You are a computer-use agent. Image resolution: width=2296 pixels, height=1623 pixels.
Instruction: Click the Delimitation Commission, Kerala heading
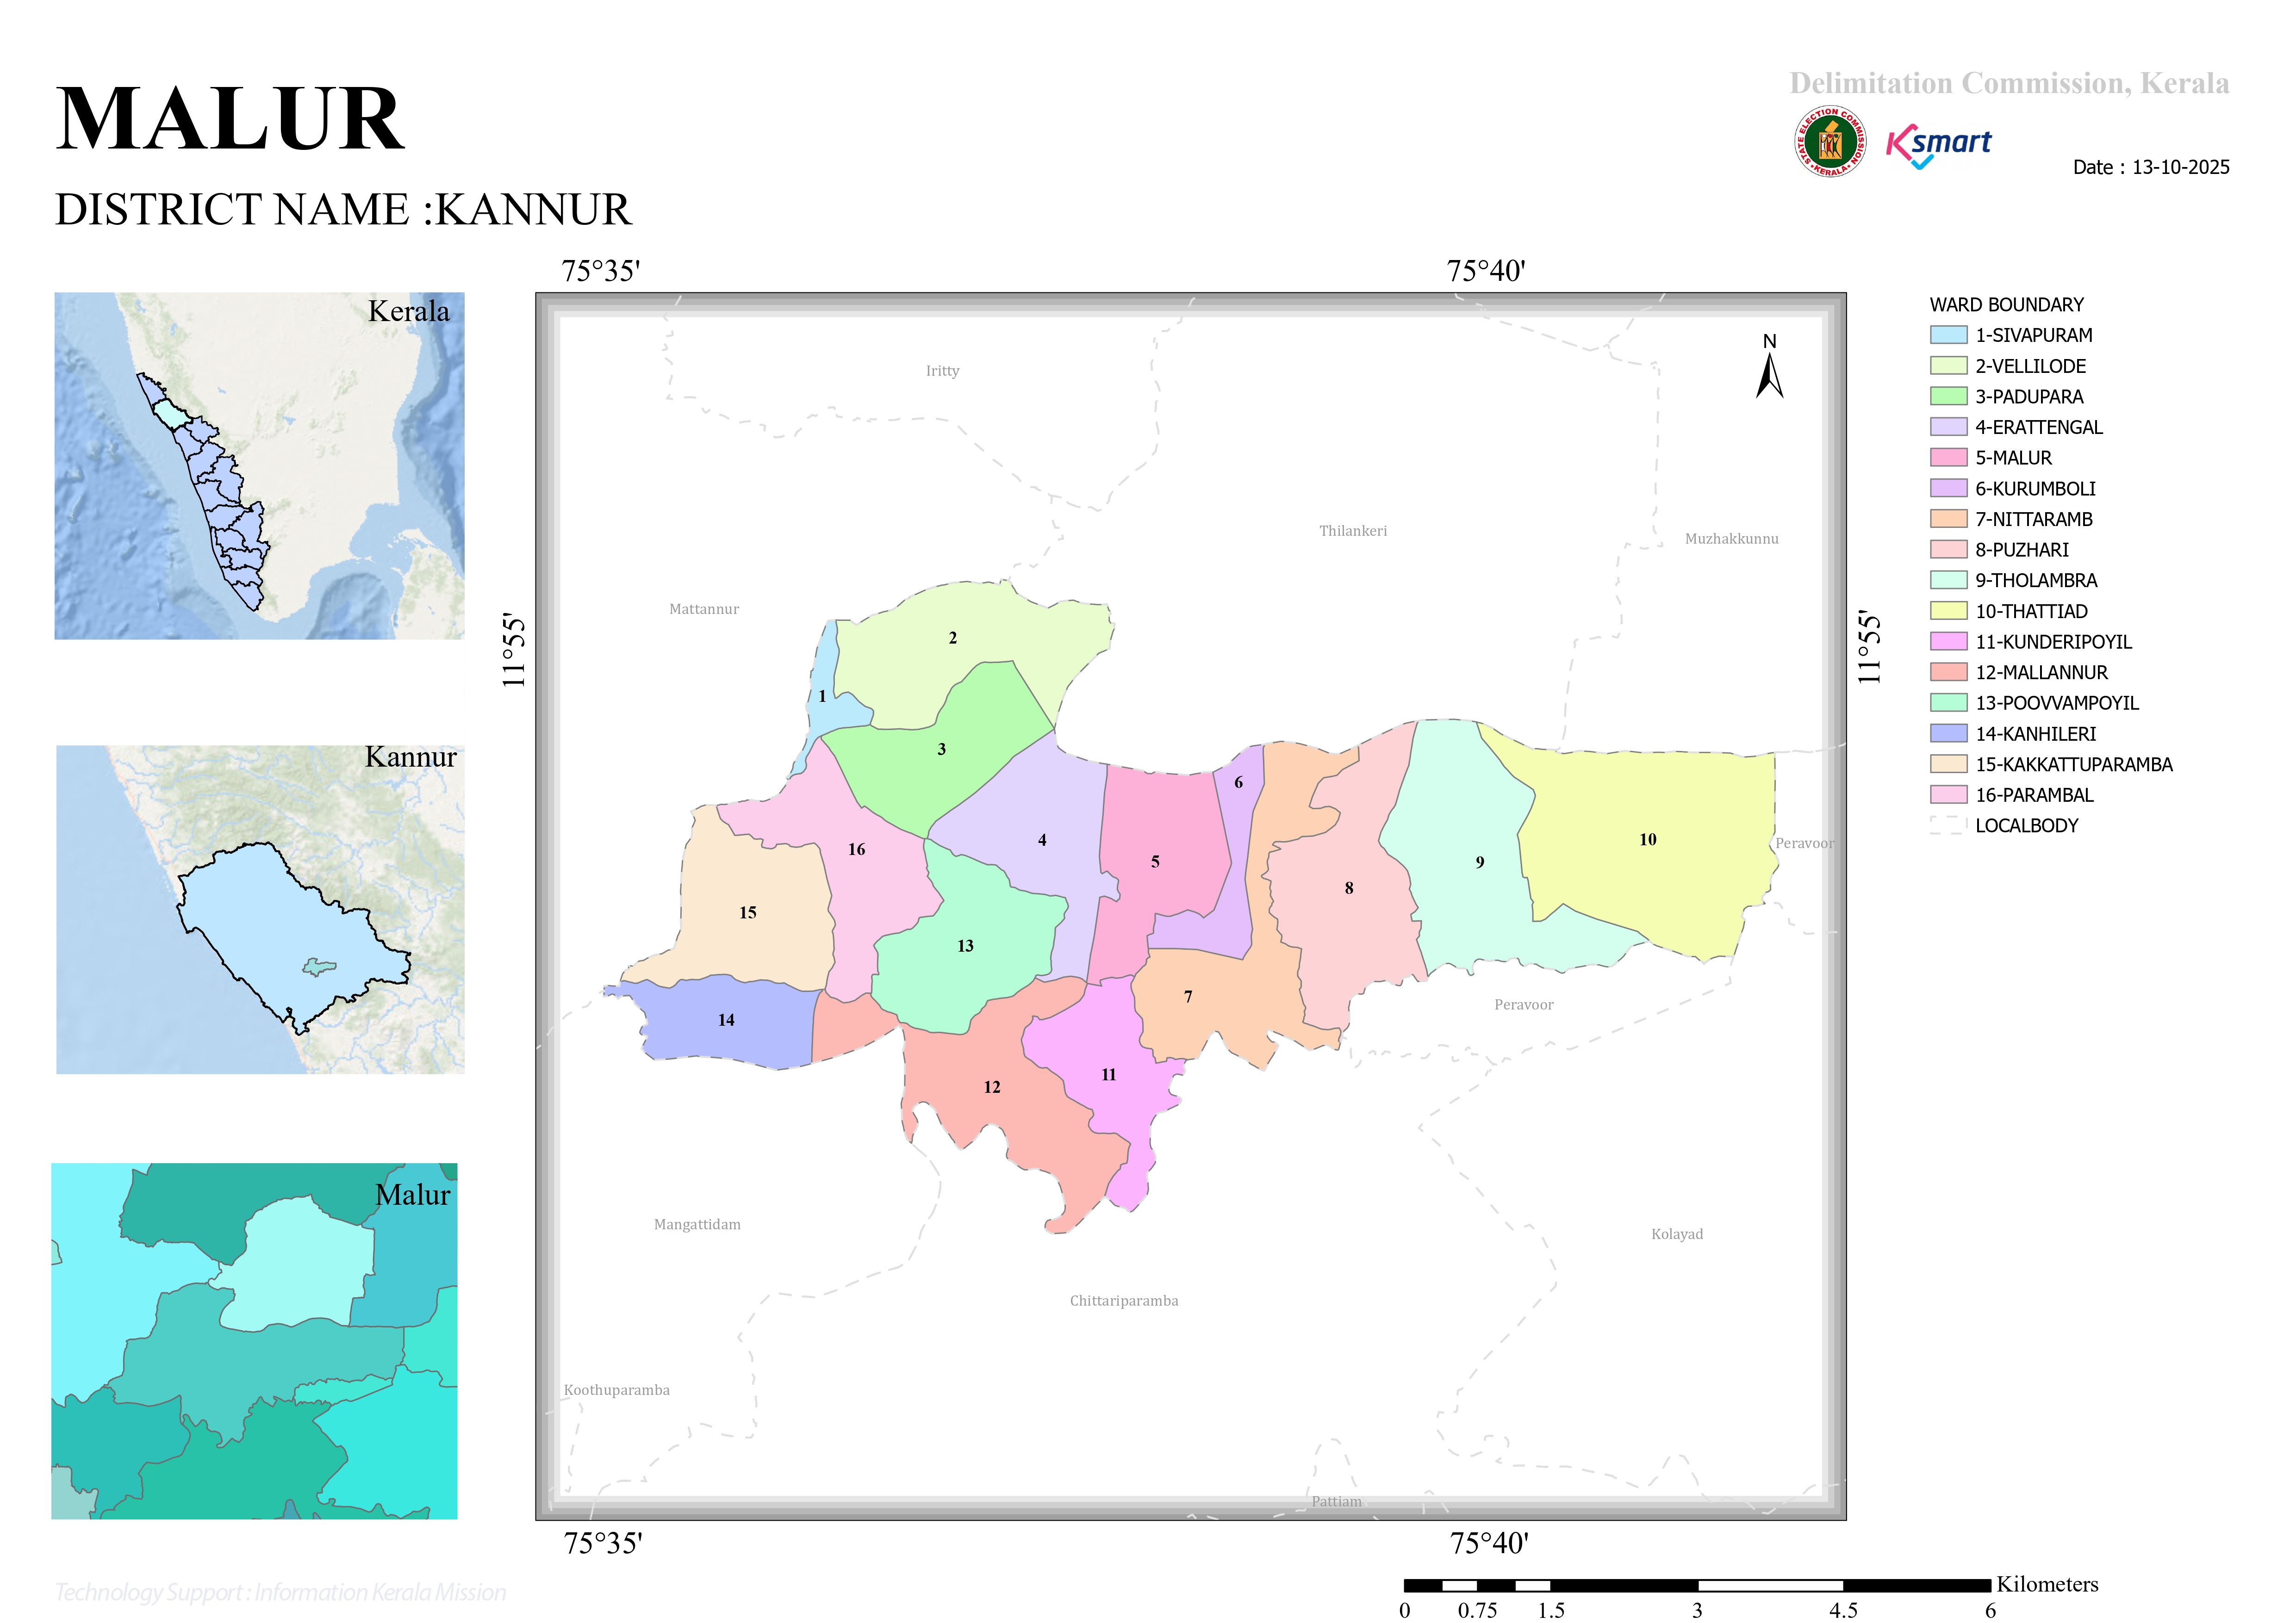(2009, 83)
